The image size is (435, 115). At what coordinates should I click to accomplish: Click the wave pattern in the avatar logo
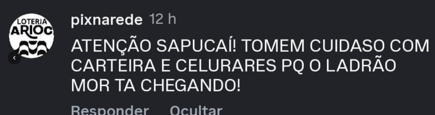(x=31, y=48)
